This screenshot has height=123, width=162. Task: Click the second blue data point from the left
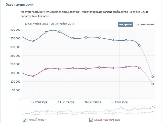[46, 32]
